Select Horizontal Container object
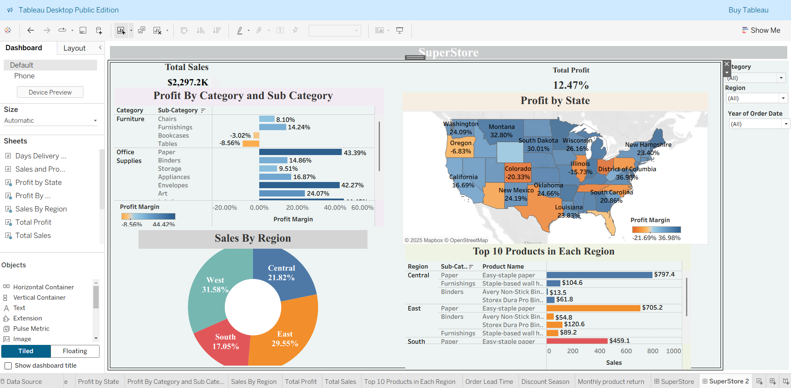 click(x=43, y=287)
